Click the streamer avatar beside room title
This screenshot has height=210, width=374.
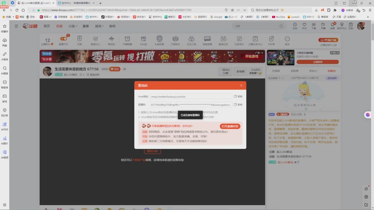[x=48, y=71]
